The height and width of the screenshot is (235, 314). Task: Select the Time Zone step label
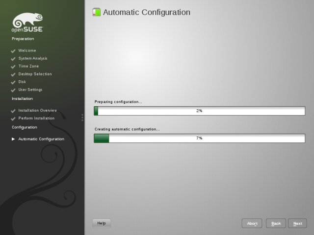pos(28,66)
